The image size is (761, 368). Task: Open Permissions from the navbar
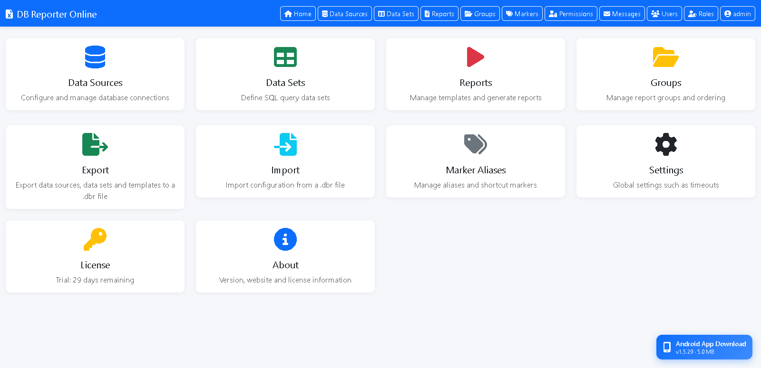pyautogui.click(x=571, y=14)
